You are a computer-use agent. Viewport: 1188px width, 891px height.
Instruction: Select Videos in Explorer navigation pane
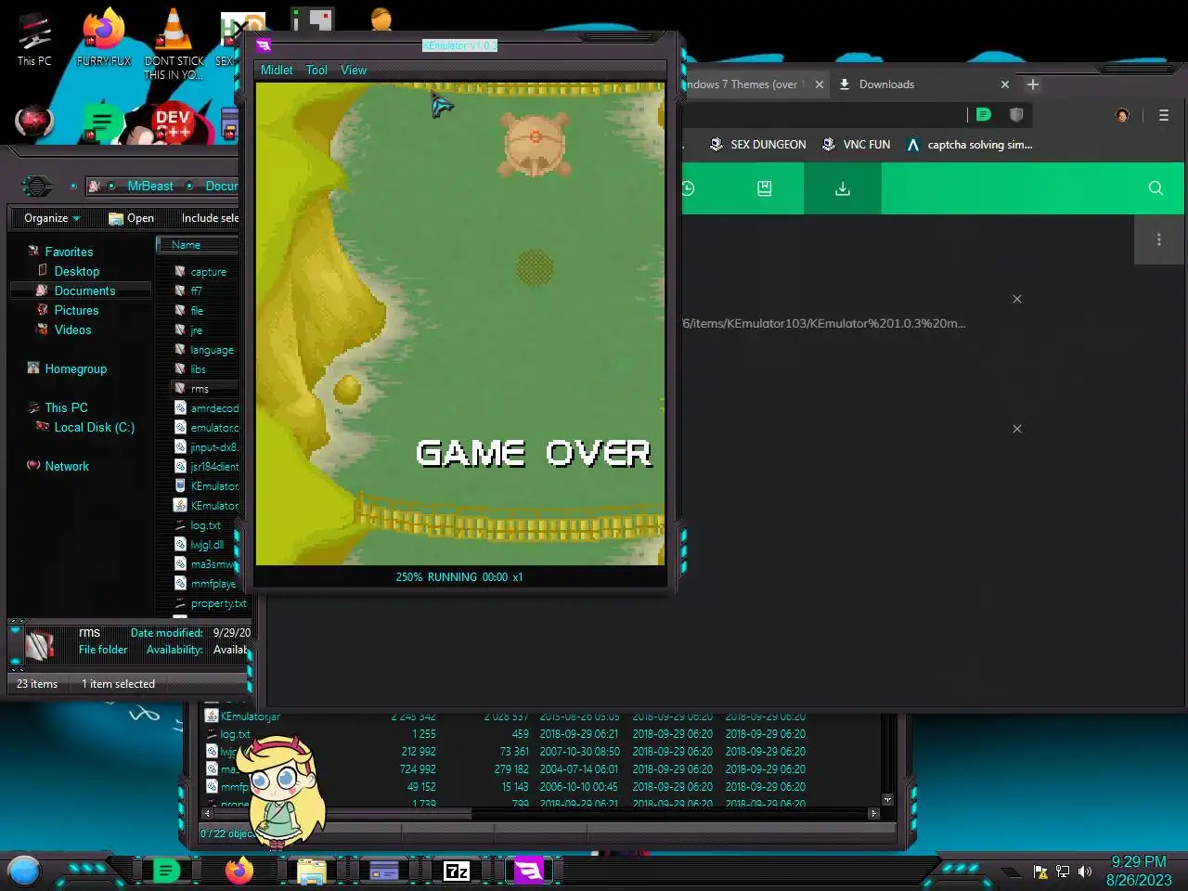tap(72, 329)
